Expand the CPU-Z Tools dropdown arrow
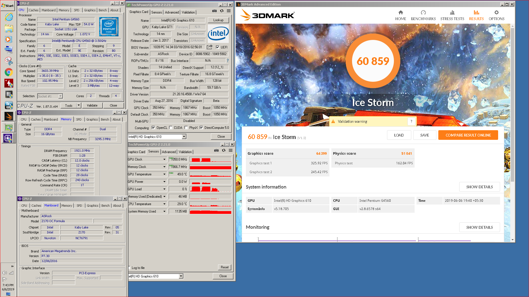 [79, 105]
